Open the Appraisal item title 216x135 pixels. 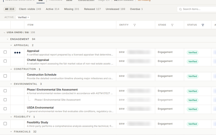pos(33,51)
